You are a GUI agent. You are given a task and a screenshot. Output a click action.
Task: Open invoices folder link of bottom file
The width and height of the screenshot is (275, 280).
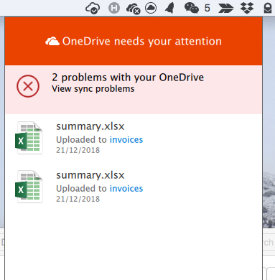(x=126, y=188)
